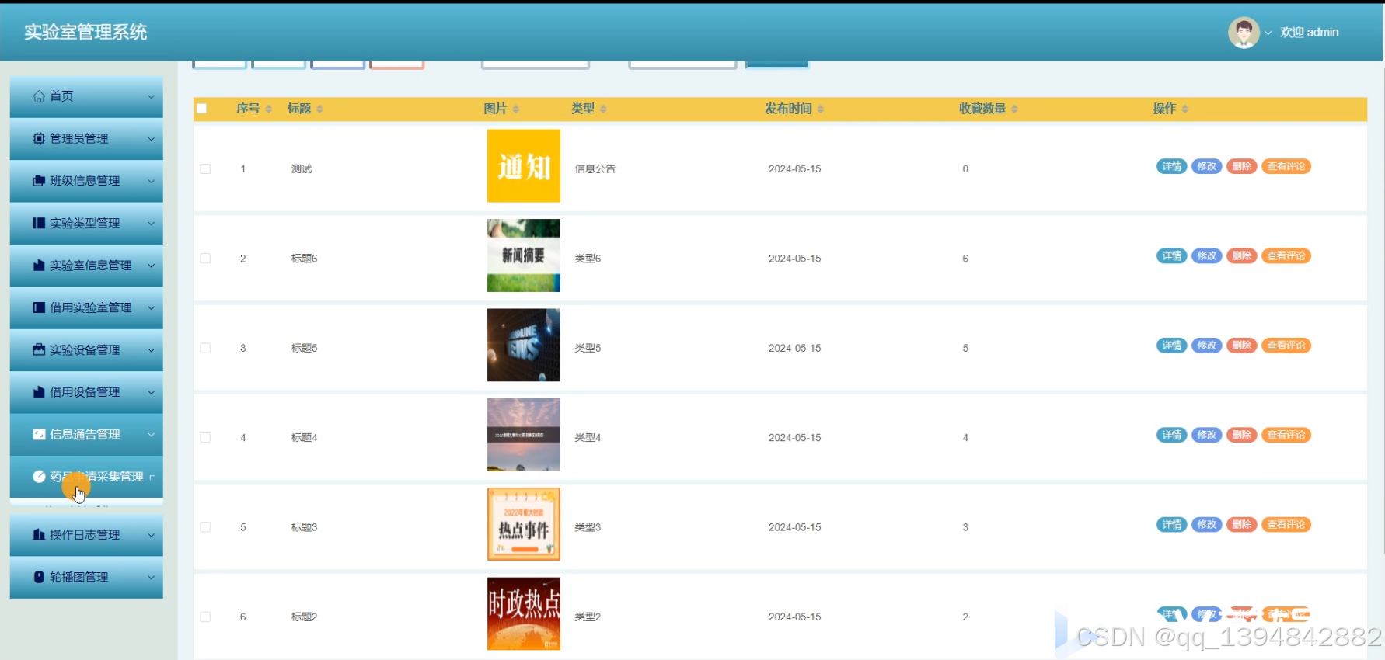The image size is (1385, 660).
Task: Open the 实验类型管理 menu item
Action: [86, 223]
